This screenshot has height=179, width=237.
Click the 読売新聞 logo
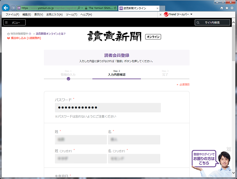(114, 36)
